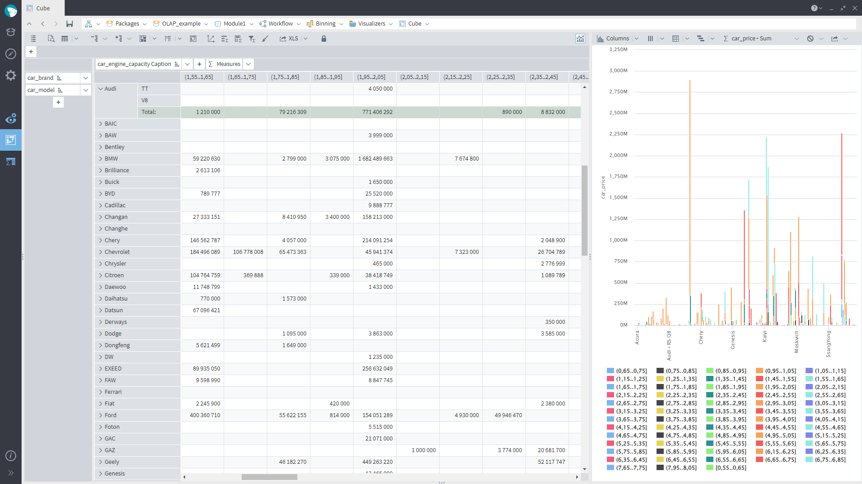Click the save disk icon
Image resolution: width=862 pixels, height=484 pixels.
(70, 24)
